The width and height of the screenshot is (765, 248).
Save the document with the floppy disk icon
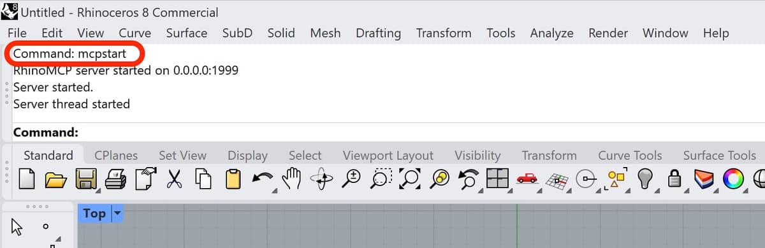85,180
